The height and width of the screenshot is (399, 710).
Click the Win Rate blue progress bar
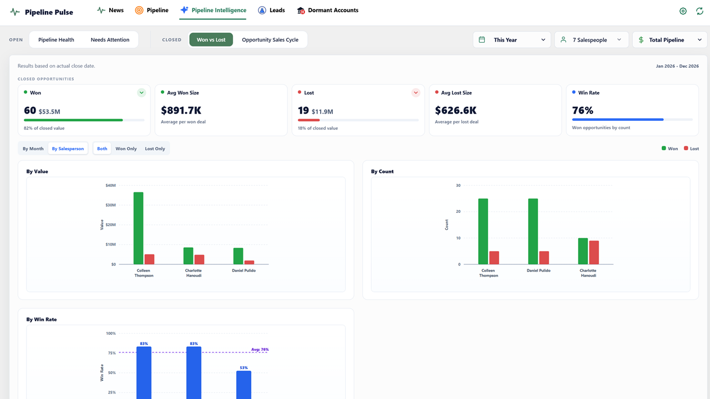(618, 119)
